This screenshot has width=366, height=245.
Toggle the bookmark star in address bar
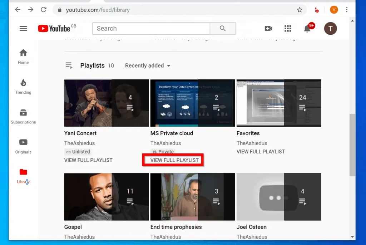(x=300, y=10)
